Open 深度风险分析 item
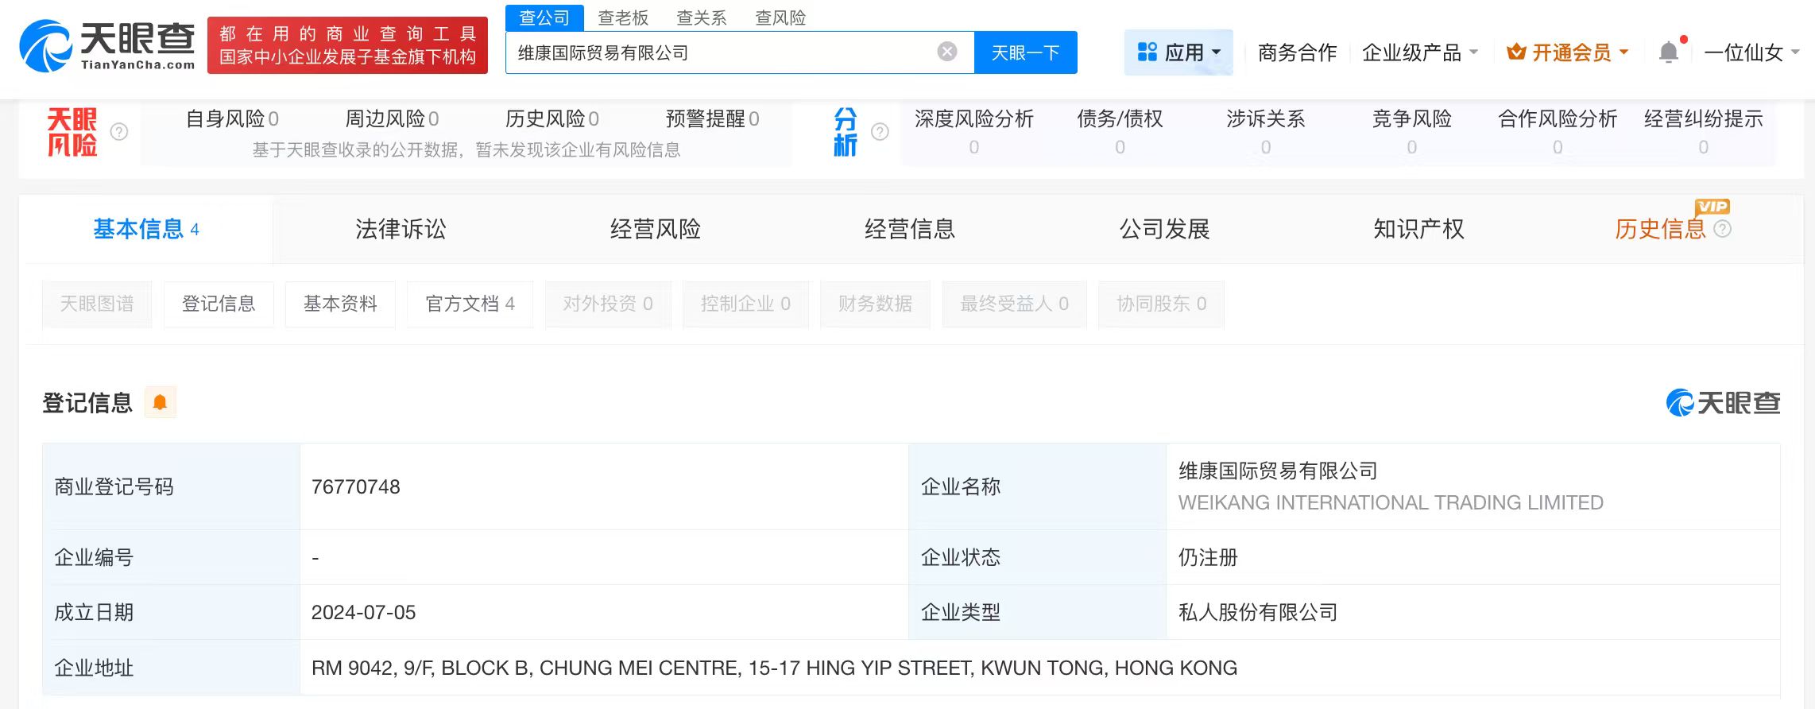 point(974,132)
